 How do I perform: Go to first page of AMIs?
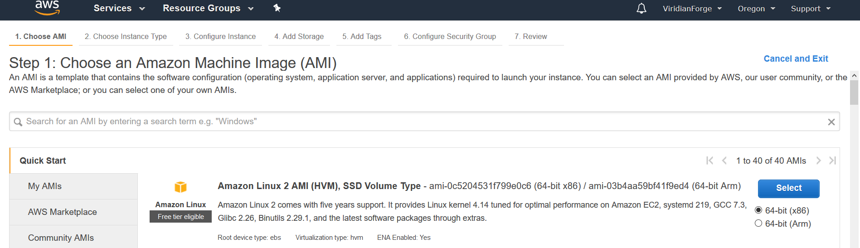coord(709,160)
